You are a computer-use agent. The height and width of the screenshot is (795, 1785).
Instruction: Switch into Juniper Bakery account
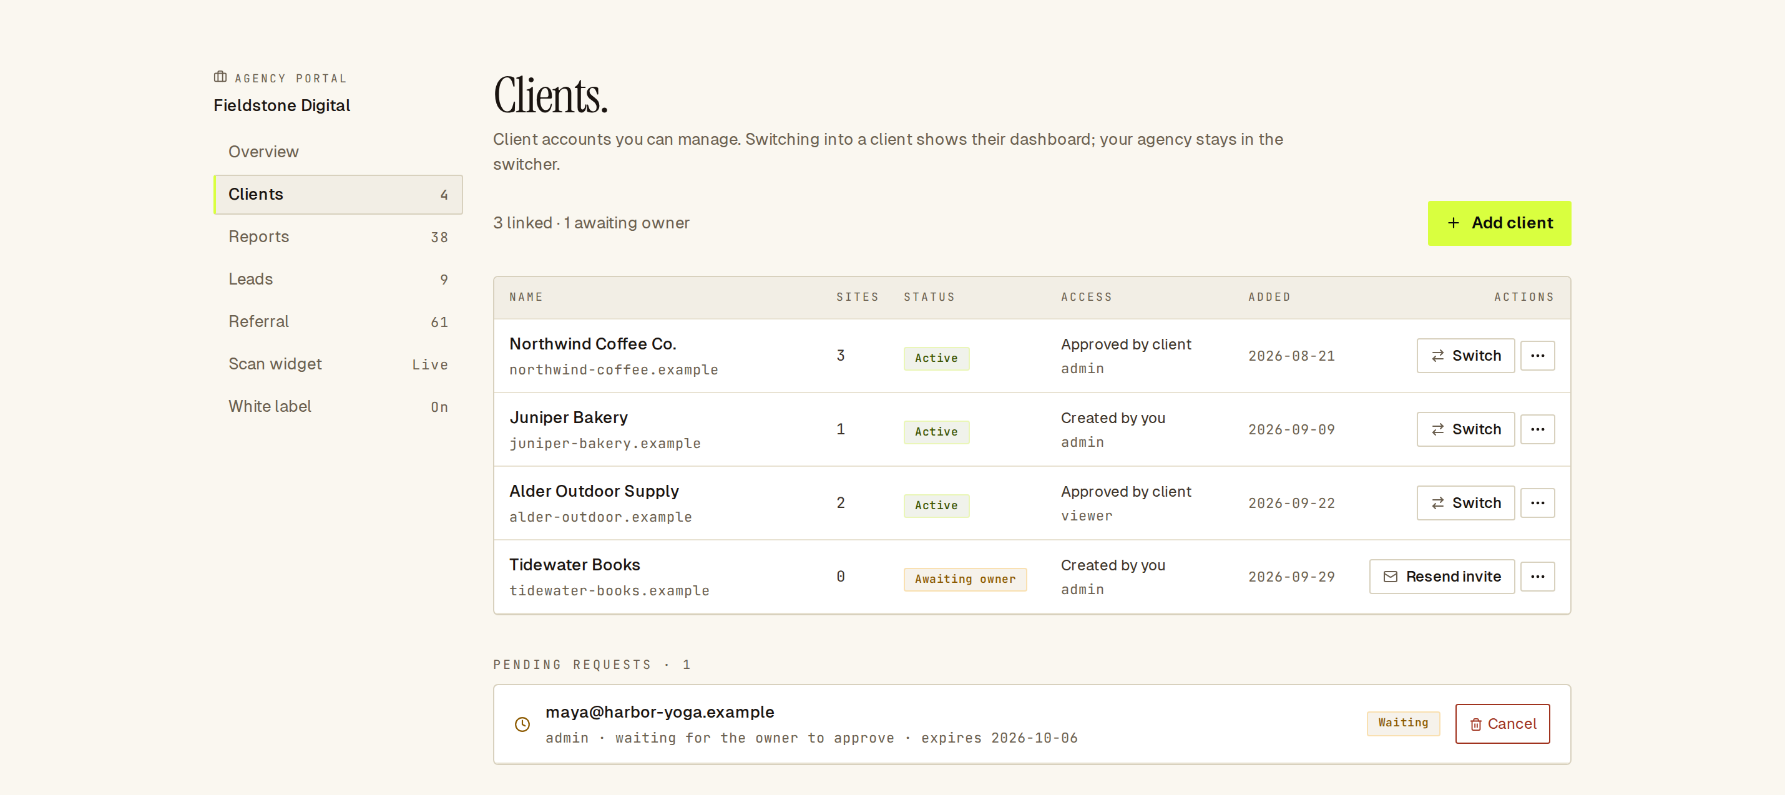click(1465, 429)
